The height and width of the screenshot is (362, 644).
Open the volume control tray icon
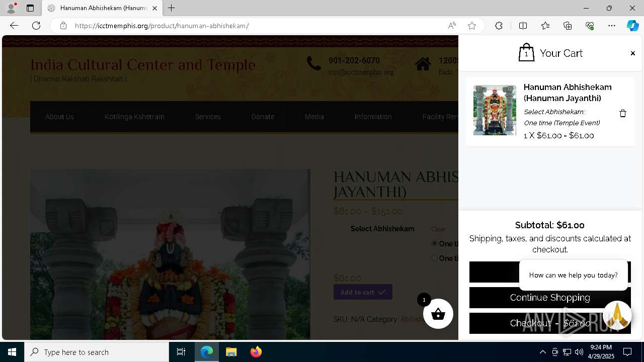pyautogui.click(x=579, y=352)
